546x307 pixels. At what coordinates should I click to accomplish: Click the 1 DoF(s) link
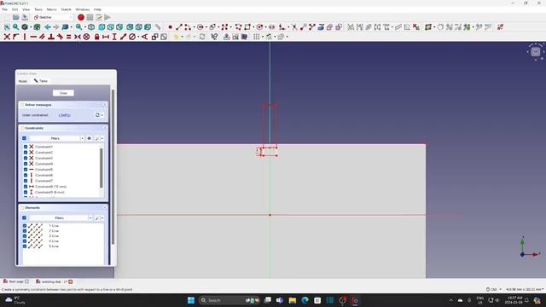click(65, 115)
